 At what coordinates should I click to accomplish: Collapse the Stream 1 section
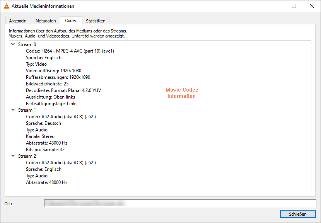(x=12, y=110)
